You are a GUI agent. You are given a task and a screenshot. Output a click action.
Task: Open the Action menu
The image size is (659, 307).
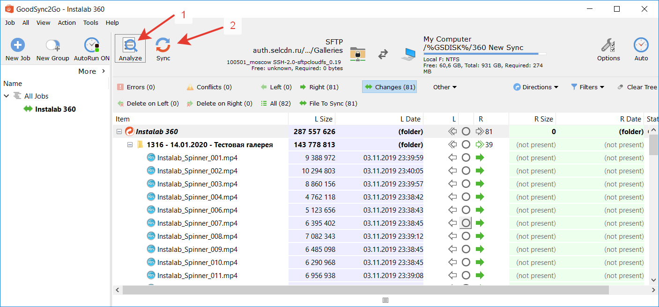point(67,22)
